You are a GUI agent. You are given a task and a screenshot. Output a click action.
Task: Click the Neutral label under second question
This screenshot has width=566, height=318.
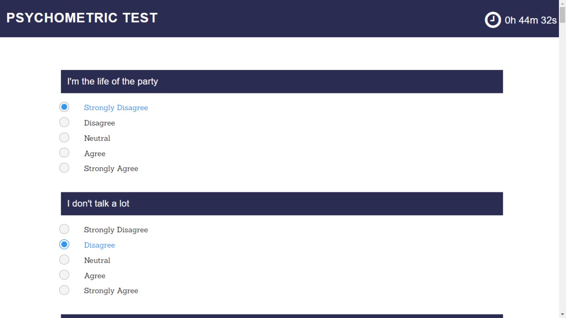tap(97, 261)
